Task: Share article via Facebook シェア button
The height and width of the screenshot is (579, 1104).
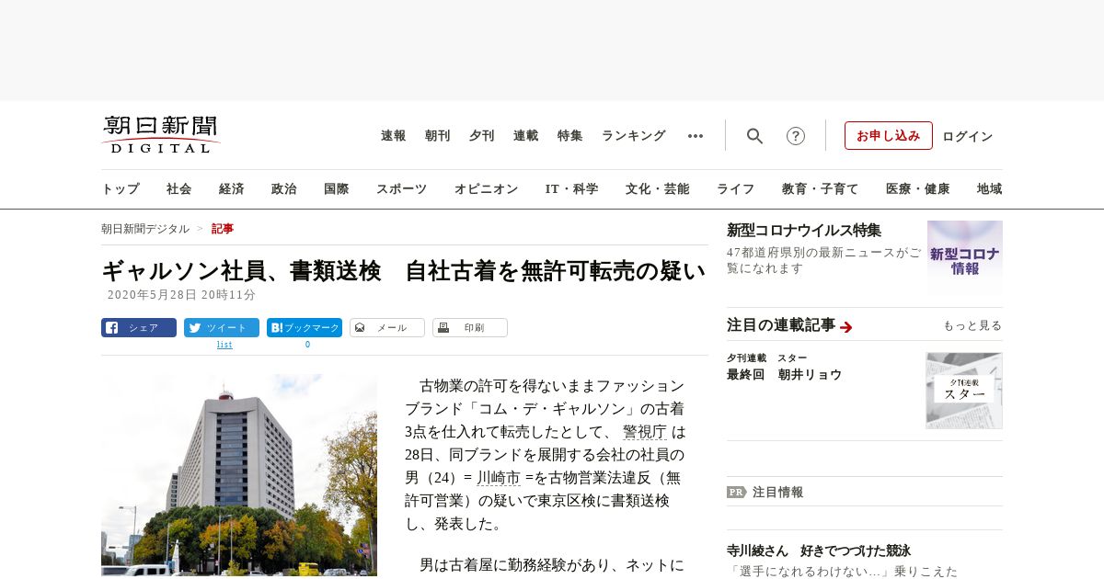Action: pyautogui.click(x=139, y=327)
